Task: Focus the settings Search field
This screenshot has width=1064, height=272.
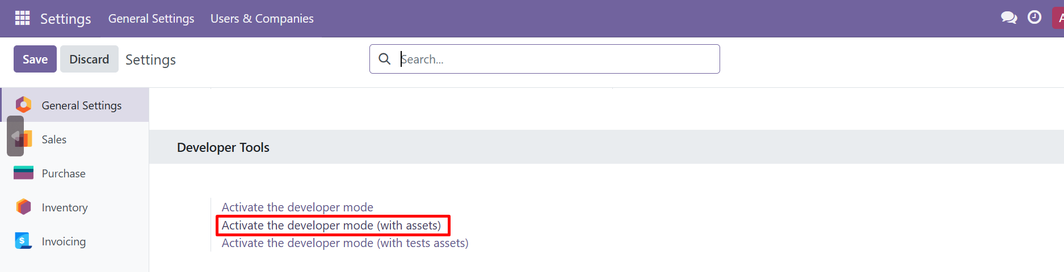Action: click(556, 59)
